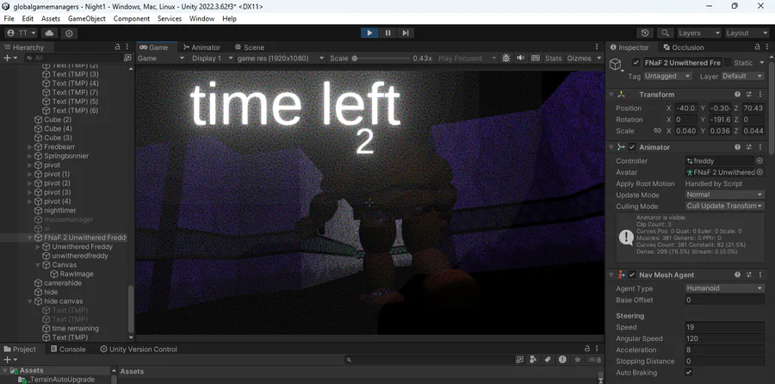This screenshot has width=775, height=384.
Task: Open the game res (1920x1080) dropdown
Action: 280,59
